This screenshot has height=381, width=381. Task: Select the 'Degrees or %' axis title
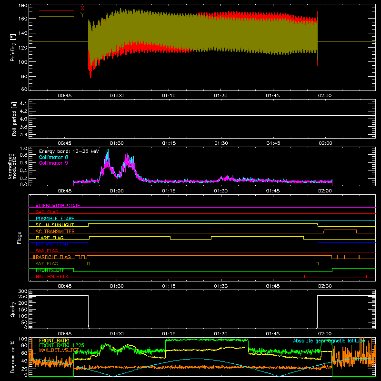point(13,357)
